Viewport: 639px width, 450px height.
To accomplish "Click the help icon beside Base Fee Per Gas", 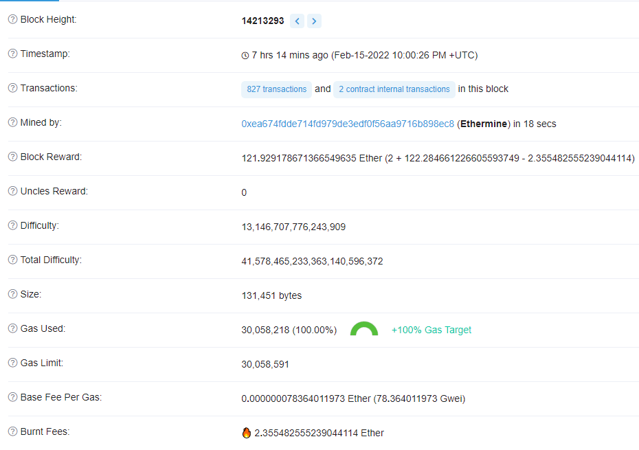I will [x=12, y=397].
